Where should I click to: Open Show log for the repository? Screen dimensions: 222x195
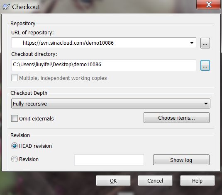181,160
